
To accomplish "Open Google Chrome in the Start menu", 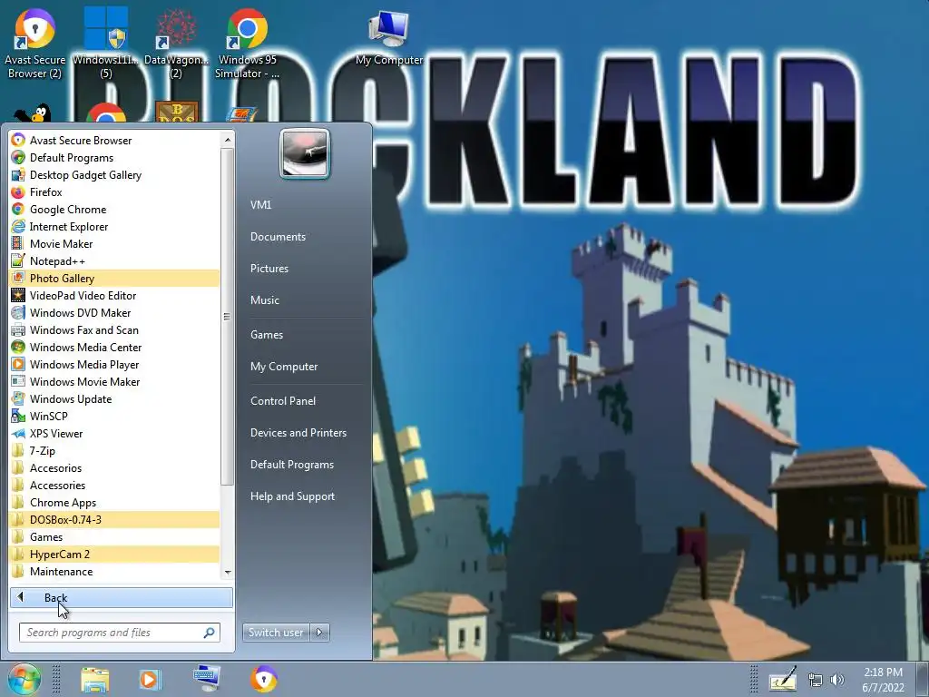I will (115, 210).
